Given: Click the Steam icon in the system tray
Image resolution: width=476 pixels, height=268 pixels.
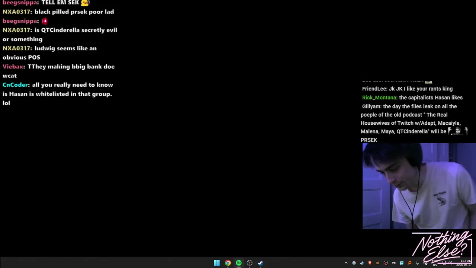Looking at the screenshot, I should click(362, 263).
